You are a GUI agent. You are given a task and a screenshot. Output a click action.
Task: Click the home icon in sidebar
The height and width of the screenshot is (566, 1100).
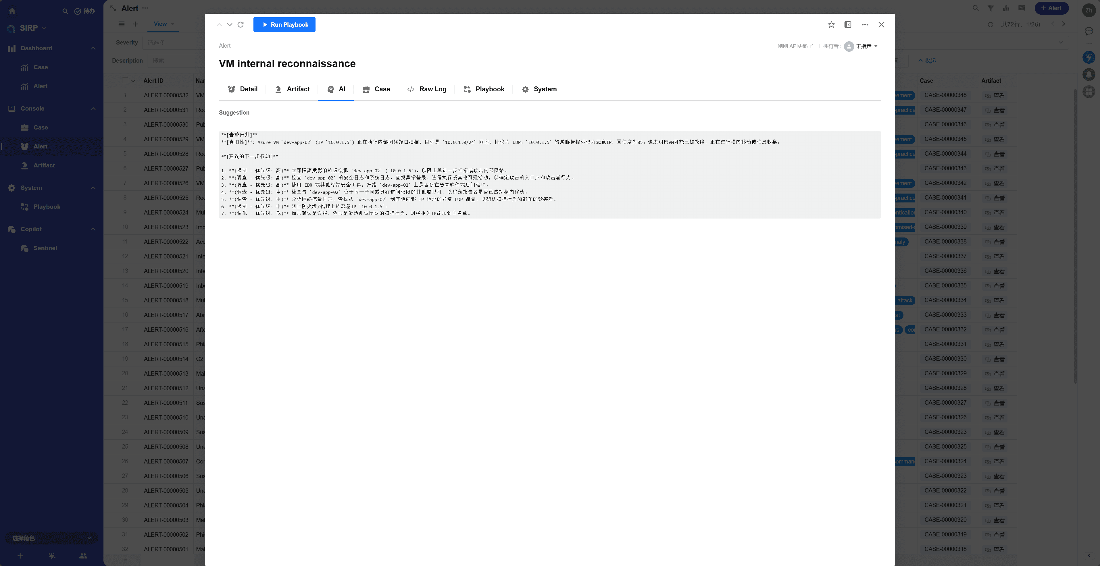pos(12,11)
